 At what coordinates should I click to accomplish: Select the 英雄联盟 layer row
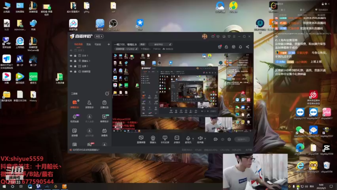coord(90,71)
